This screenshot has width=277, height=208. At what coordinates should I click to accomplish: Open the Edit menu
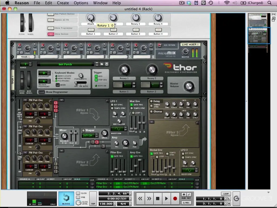[x=48, y=3]
